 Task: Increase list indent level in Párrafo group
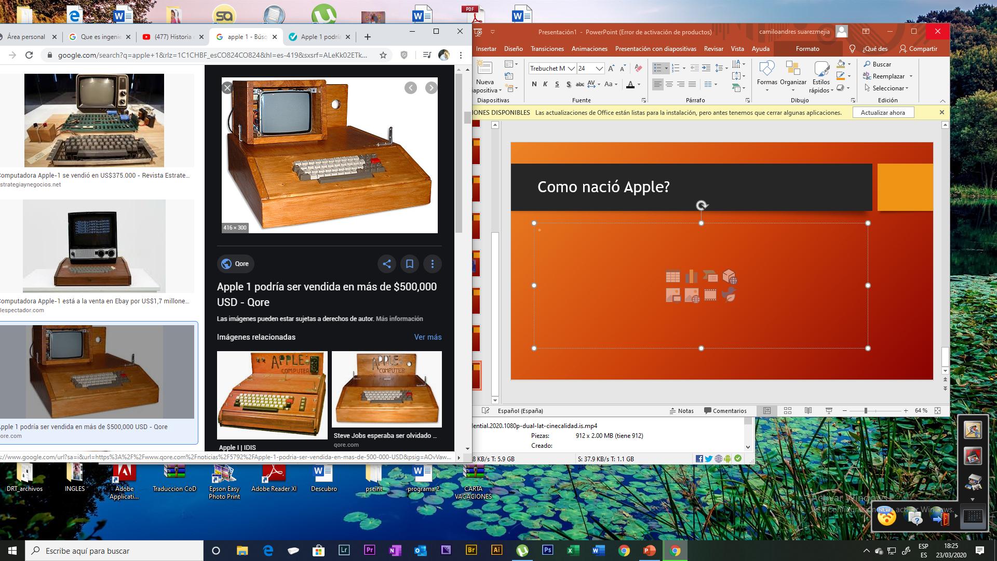tap(706, 68)
